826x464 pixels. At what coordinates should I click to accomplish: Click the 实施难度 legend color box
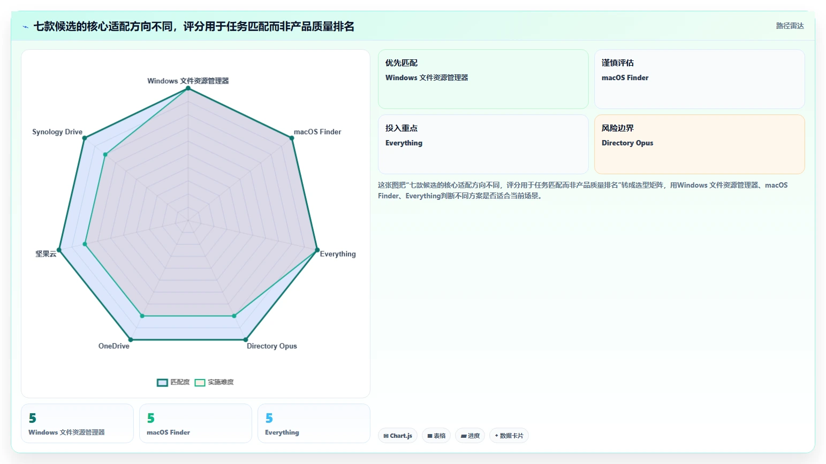coord(200,382)
